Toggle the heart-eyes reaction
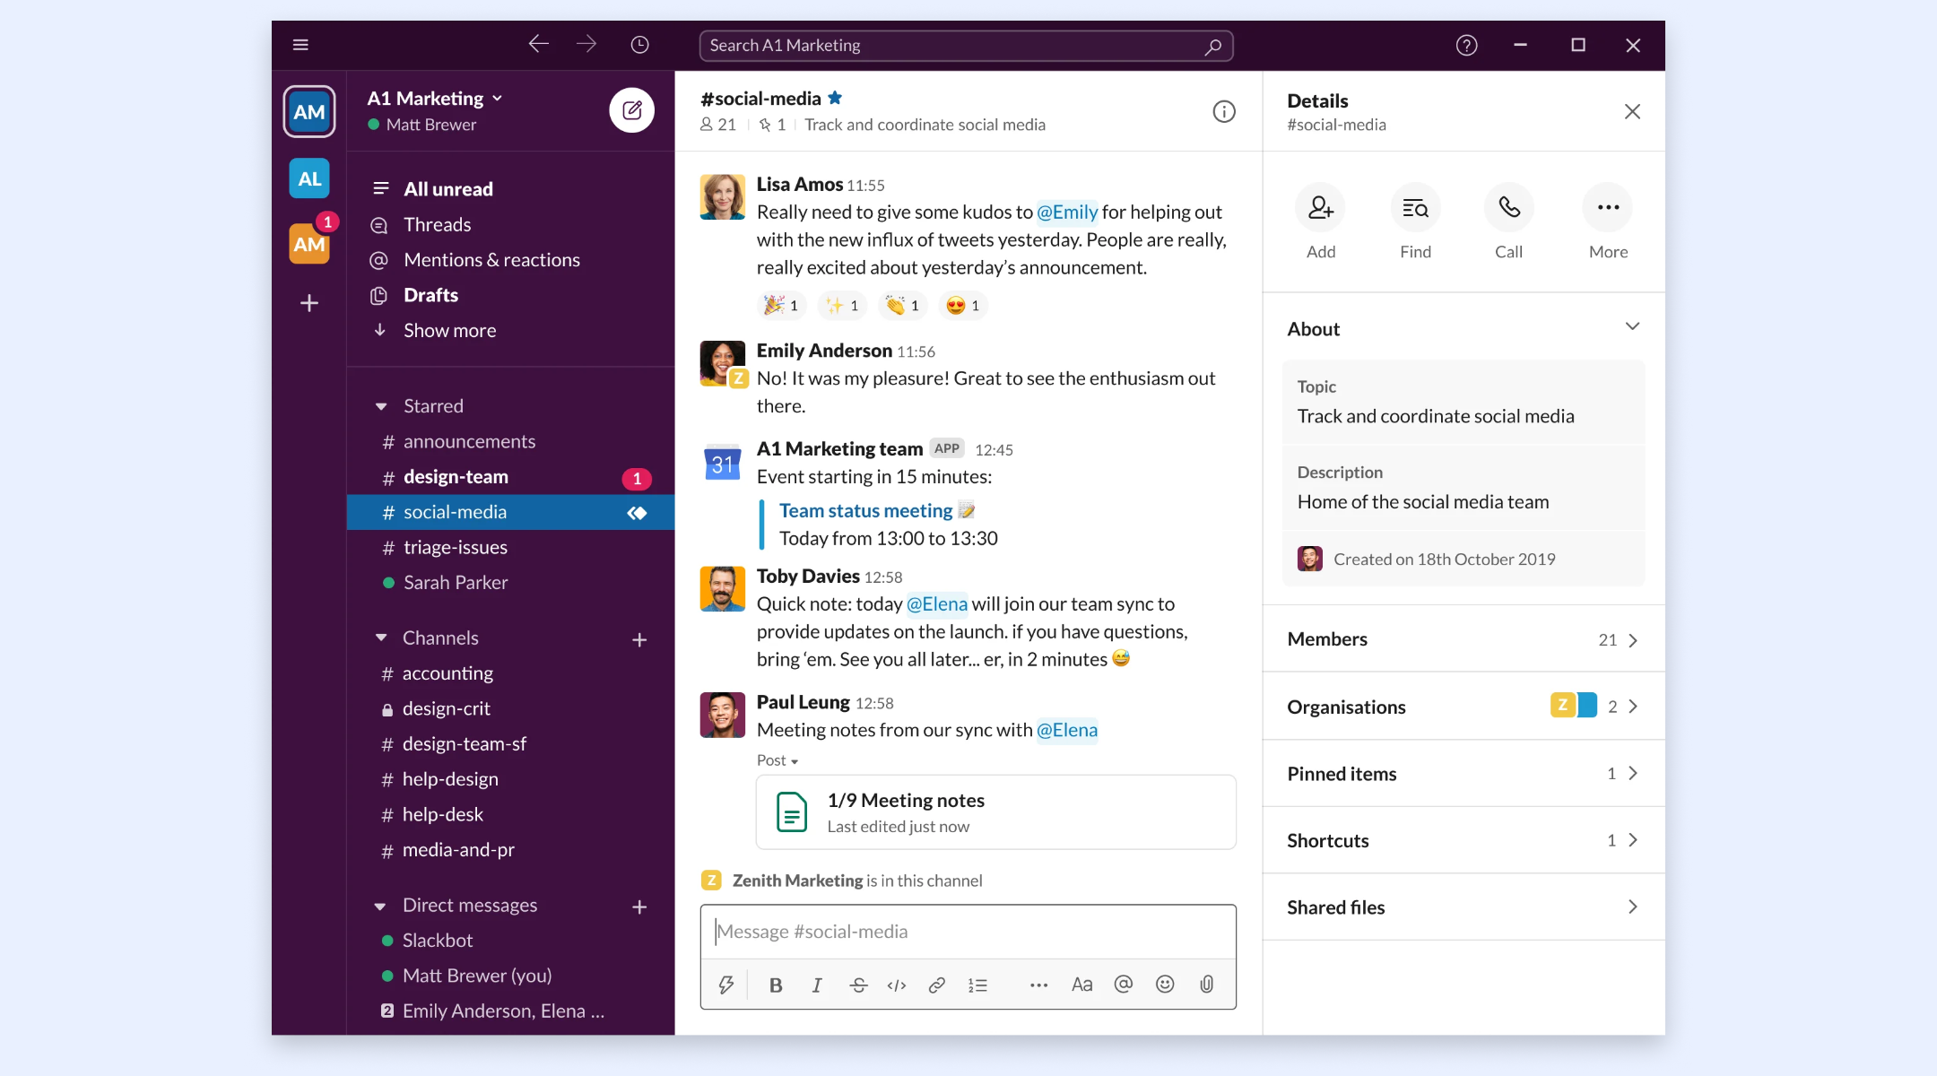1937x1076 pixels. point(963,306)
